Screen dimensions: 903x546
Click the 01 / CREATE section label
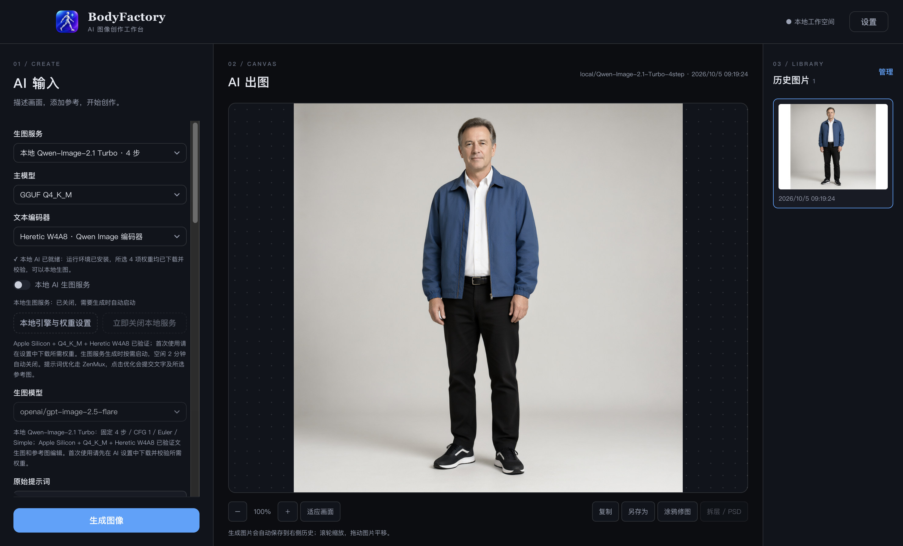[x=37, y=64]
